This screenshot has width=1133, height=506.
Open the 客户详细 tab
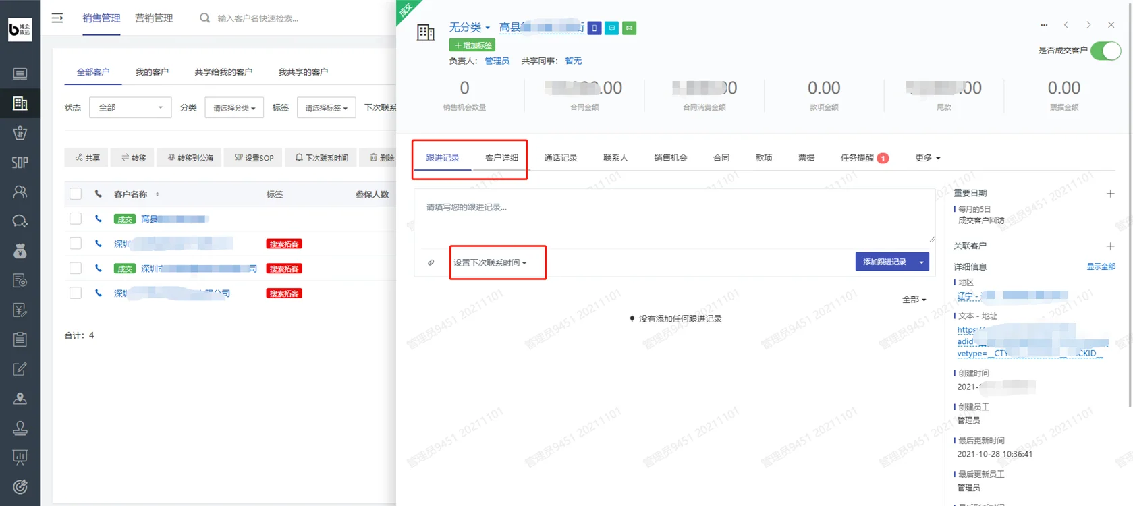coord(502,158)
